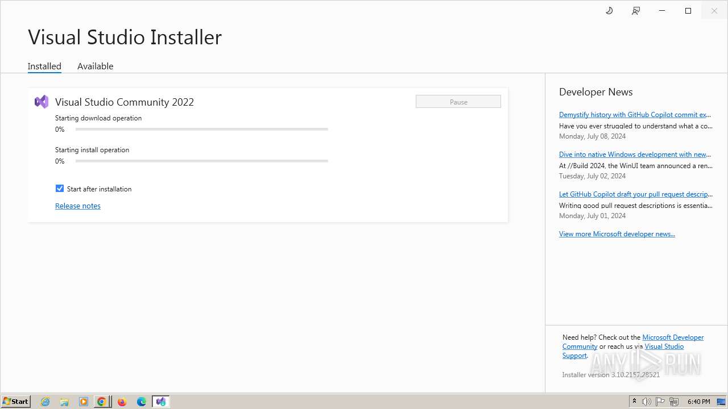
Task: Click the Installer version 3.10.2157.28521 text
Action: pyautogui.click(x=611, y=375)
